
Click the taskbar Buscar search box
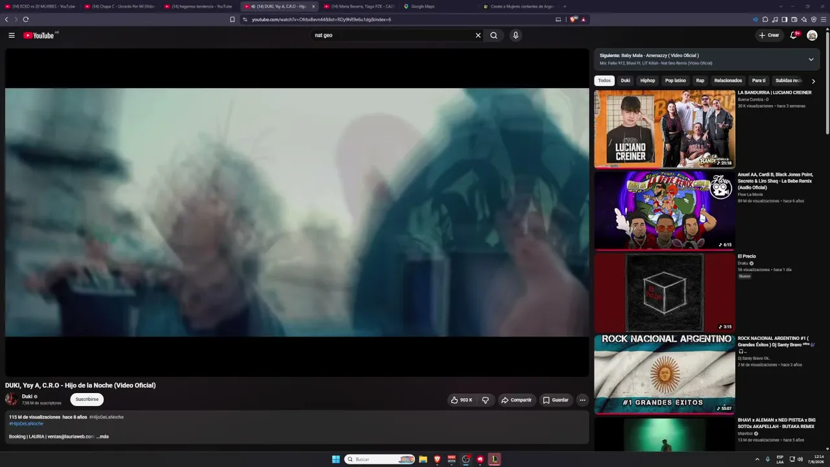(379, 459)
